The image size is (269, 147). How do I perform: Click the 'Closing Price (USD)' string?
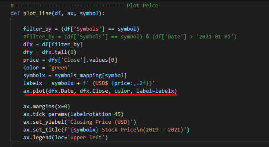[x=100, y=122]
